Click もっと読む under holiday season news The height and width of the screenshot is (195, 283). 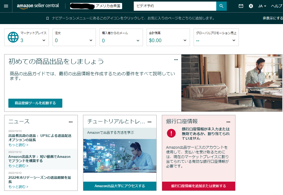coord(18,187)
